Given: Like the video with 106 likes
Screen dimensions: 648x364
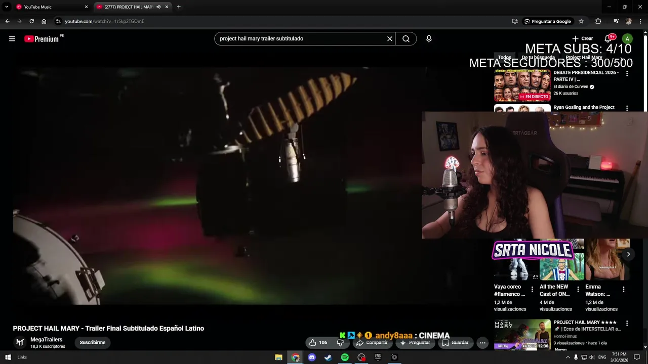Looking at the screenshot, I should pos(318,342).
